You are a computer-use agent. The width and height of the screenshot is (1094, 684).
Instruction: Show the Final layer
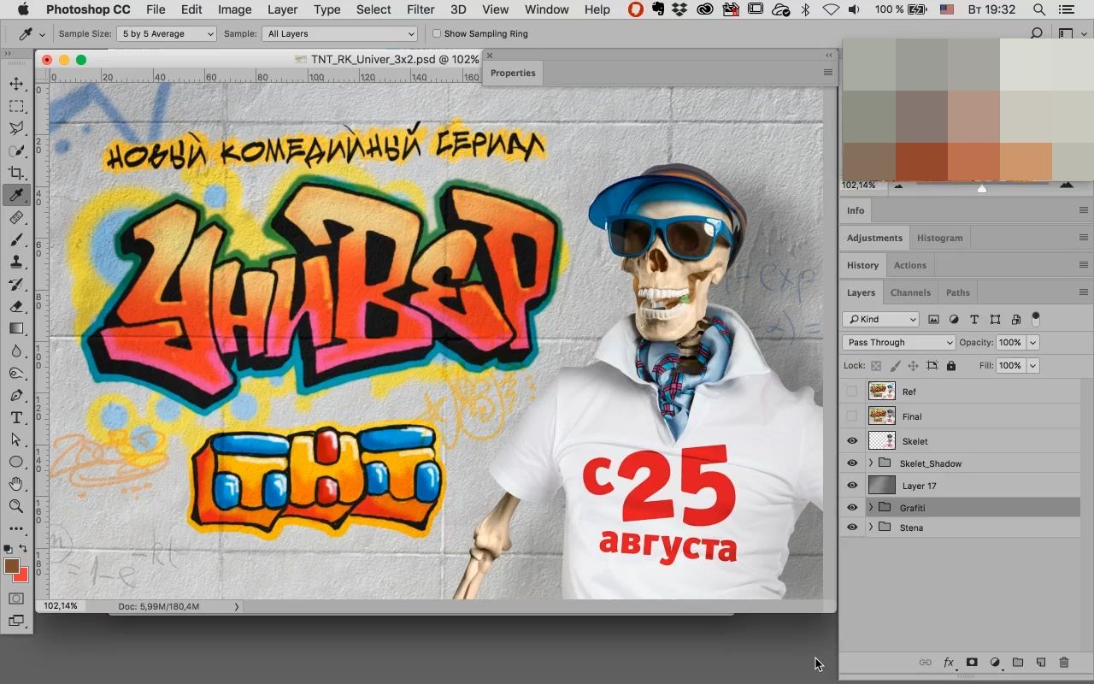pyautogui.click(x=852, y=416)
